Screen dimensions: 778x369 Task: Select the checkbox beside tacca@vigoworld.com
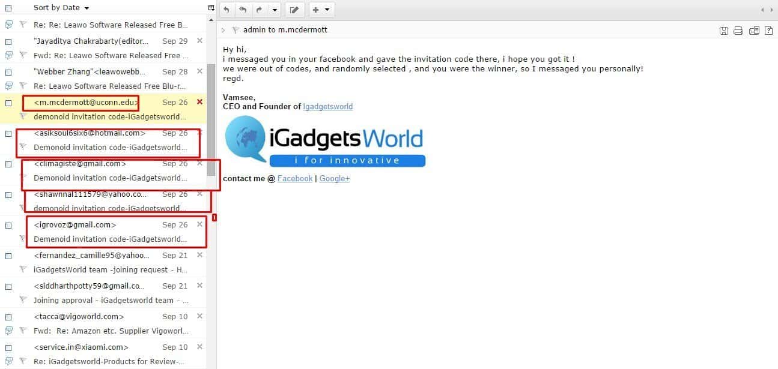(8, 317)
